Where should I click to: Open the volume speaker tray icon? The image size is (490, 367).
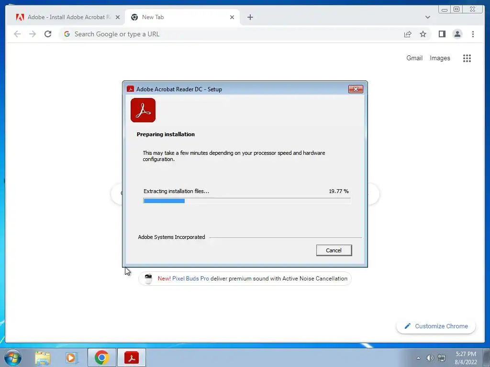[430, 358]
